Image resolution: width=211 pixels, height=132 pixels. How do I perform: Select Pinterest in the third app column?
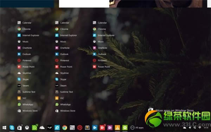[100, 60]
